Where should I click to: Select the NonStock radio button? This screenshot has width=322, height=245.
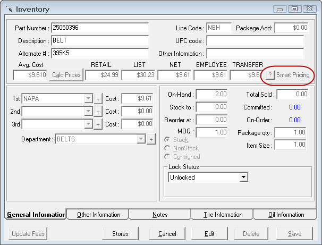[168, 148]
